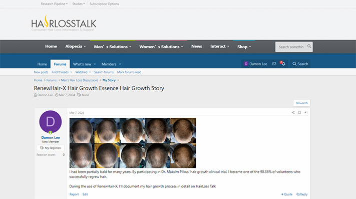Screen dimensions: 356x199
Task: Click the Damon Lee purple avatar
Action: [x=51, y=122]
